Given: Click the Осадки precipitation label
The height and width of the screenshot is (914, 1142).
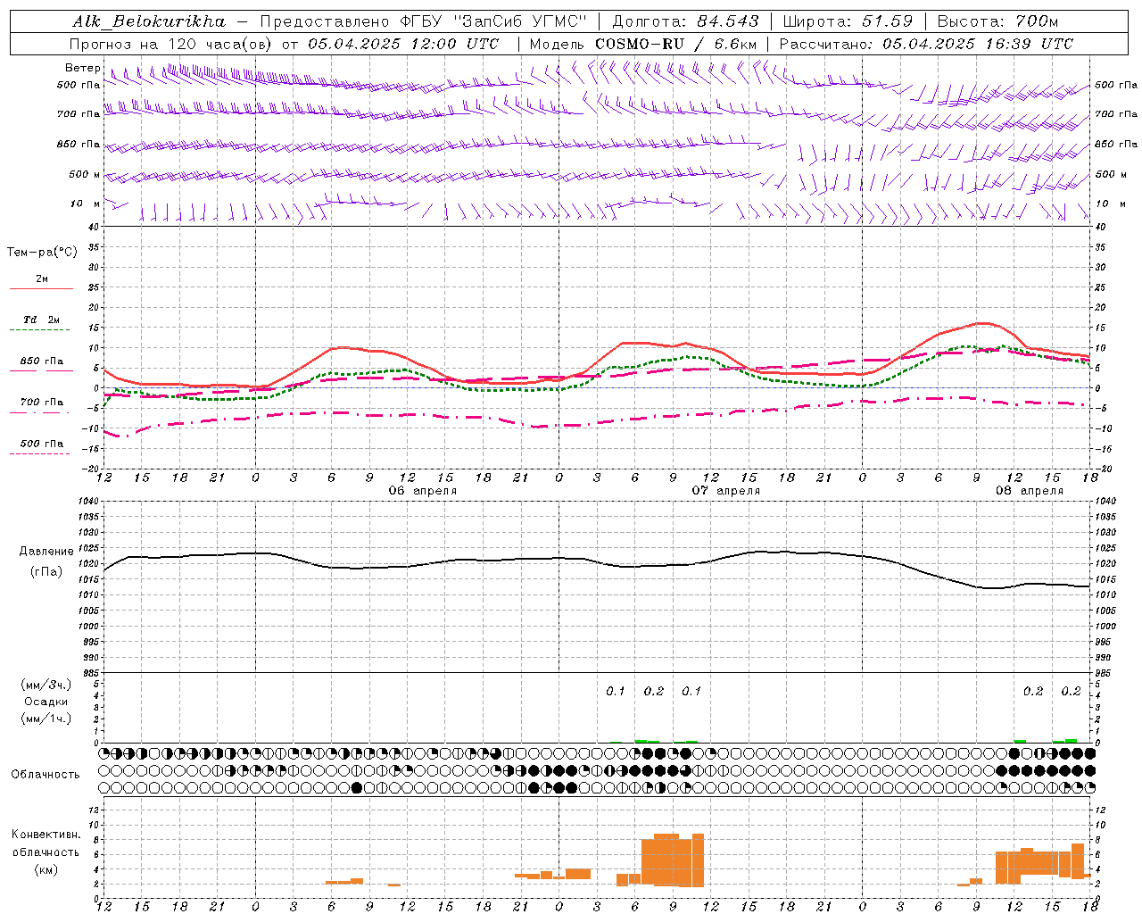Looking at the screenshot, I should point(46,702).
